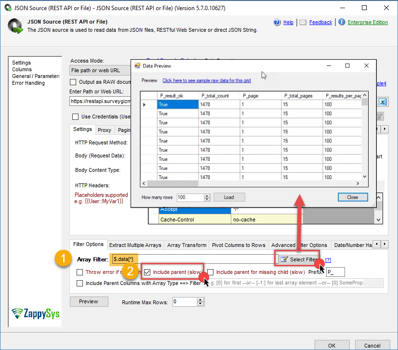Screen dimensions: 398x350
Task: Switch to the Proxy tab
Action: (x=105, y=130)
